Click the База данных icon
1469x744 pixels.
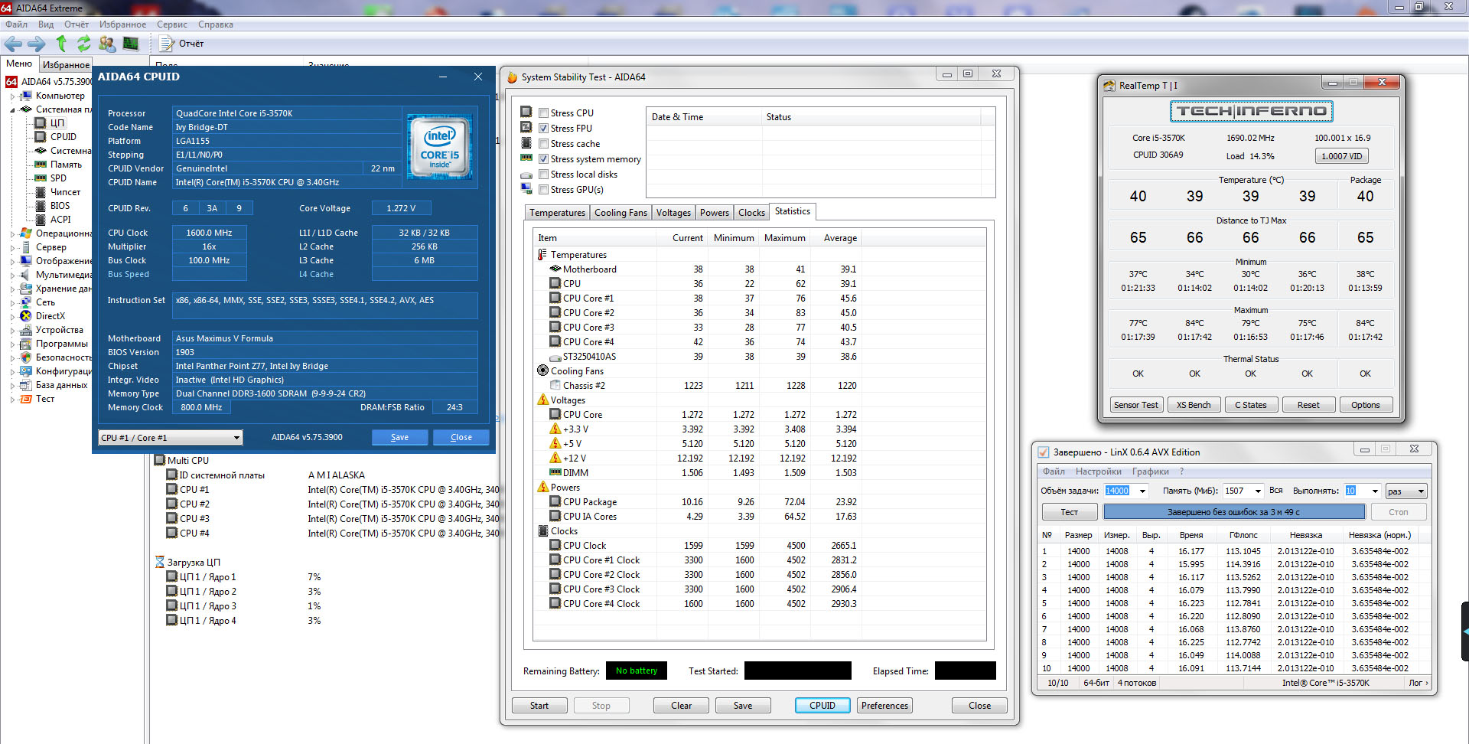pyautogui.click(x=25, y=385)
